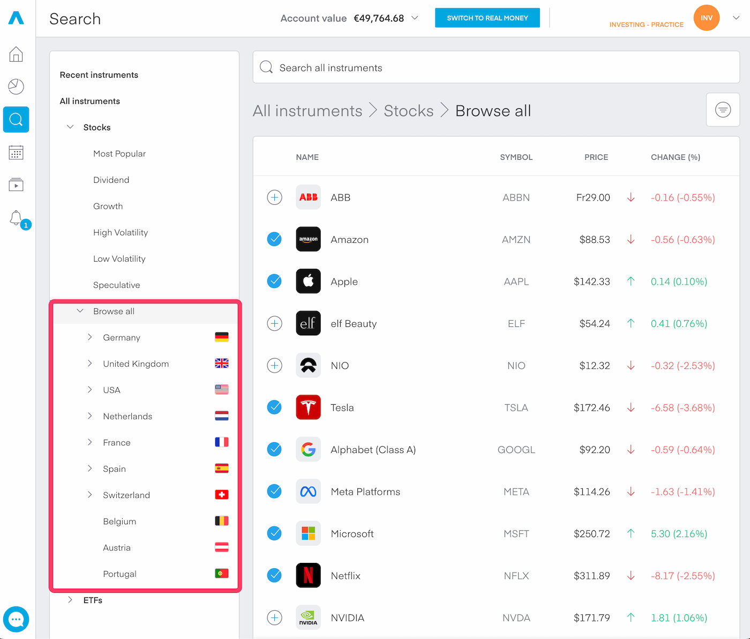Open the profile menu chevron

click(x=736, y=18)
